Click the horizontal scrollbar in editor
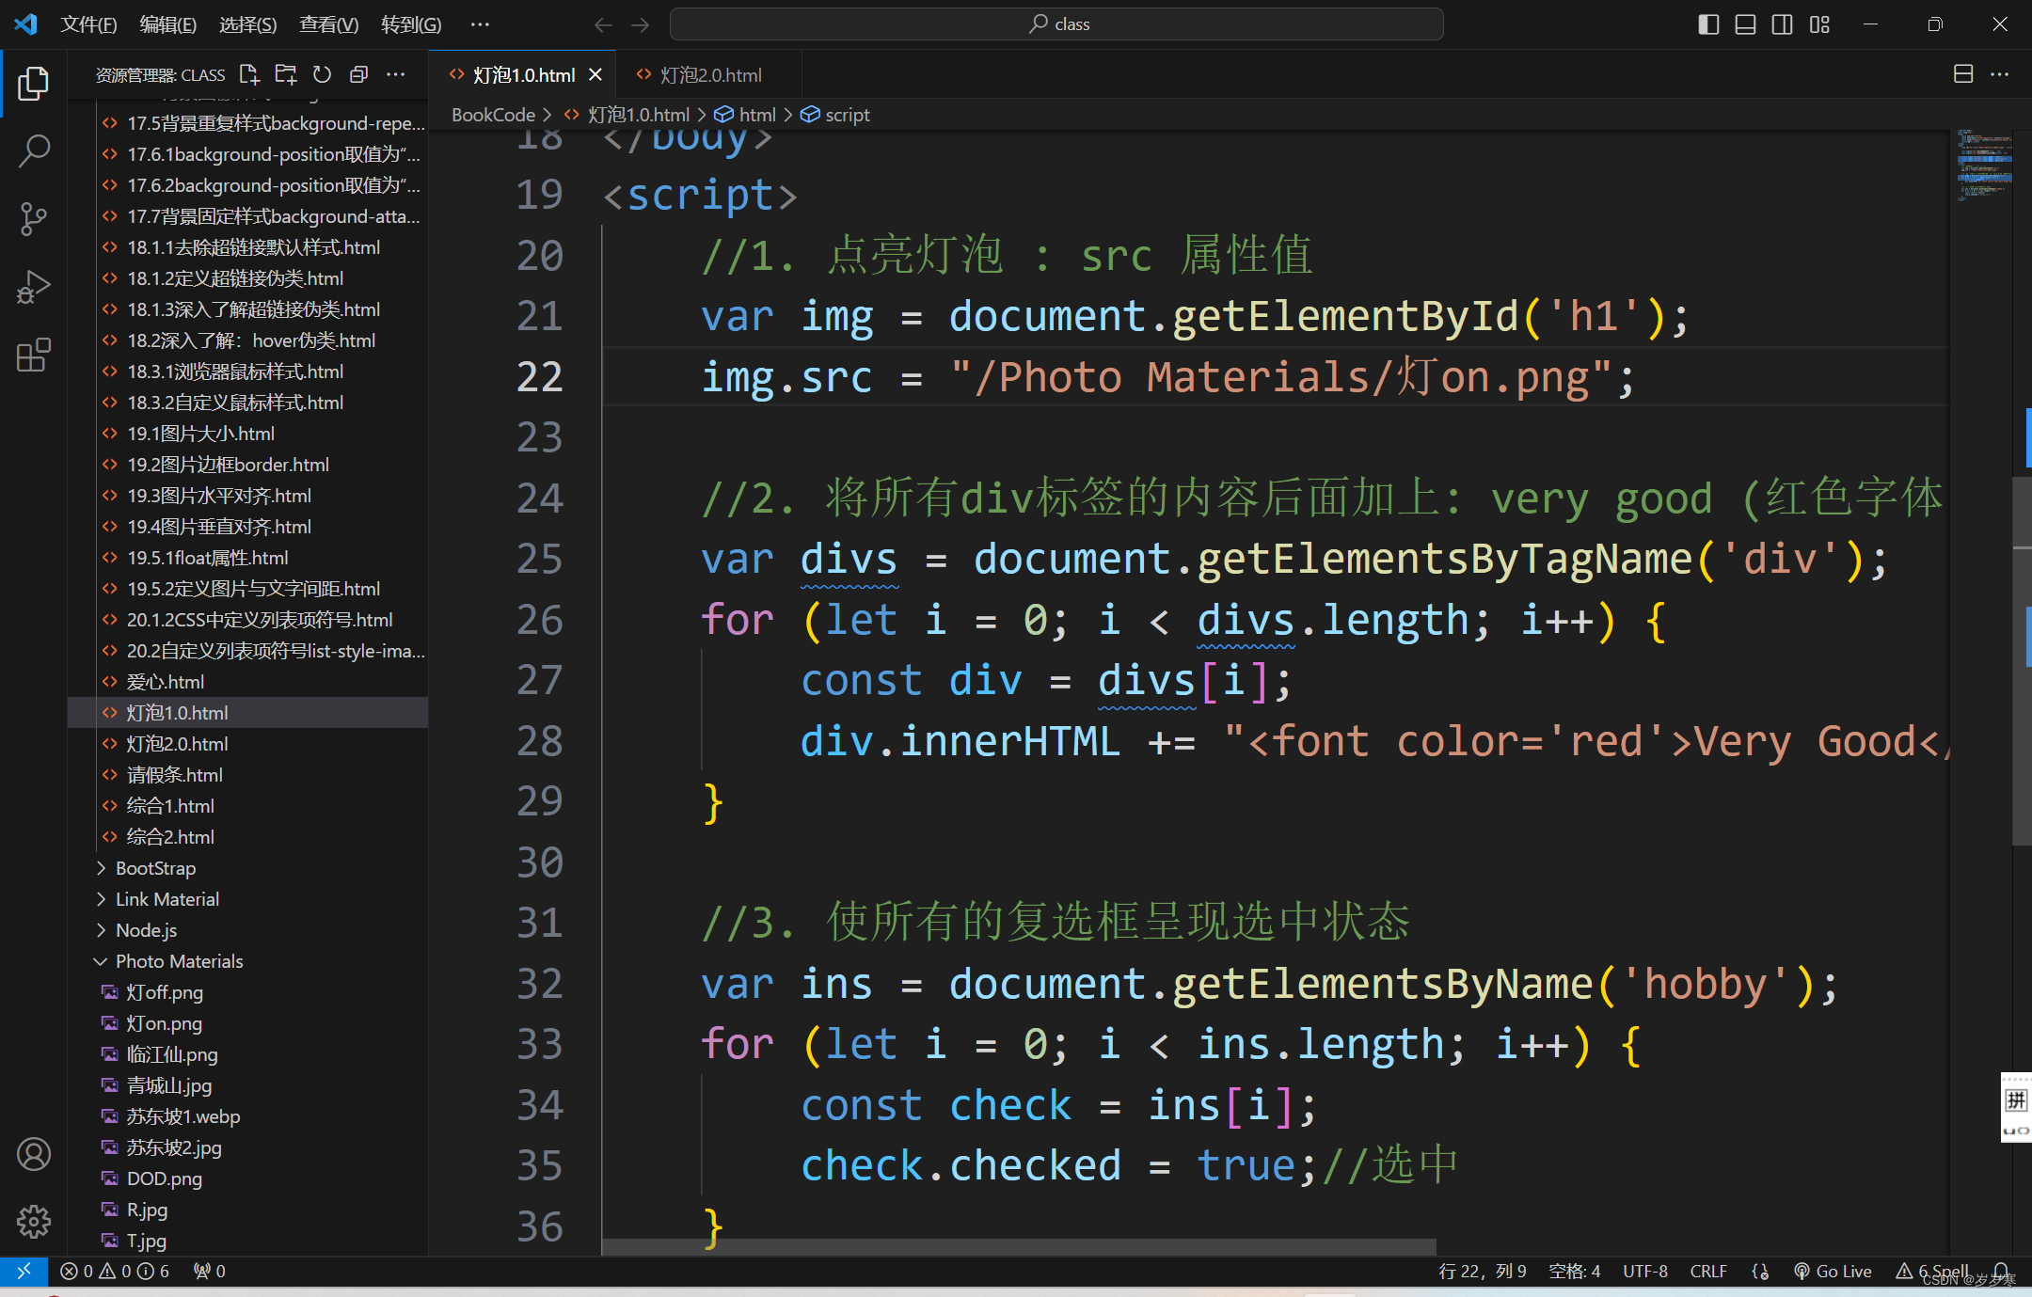Screen dimensions: 2032x1297 pyautogui.click(x=1018, y=1247)
